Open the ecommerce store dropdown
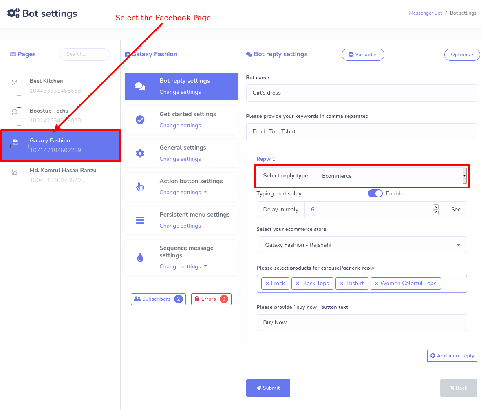This screenshot has height=410, width=481. click(362, 245)
